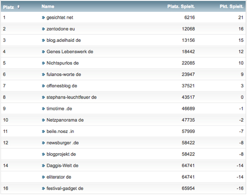
Task: Click the chevron icon before blog.adelhaid de
Action: coord(43,40)
